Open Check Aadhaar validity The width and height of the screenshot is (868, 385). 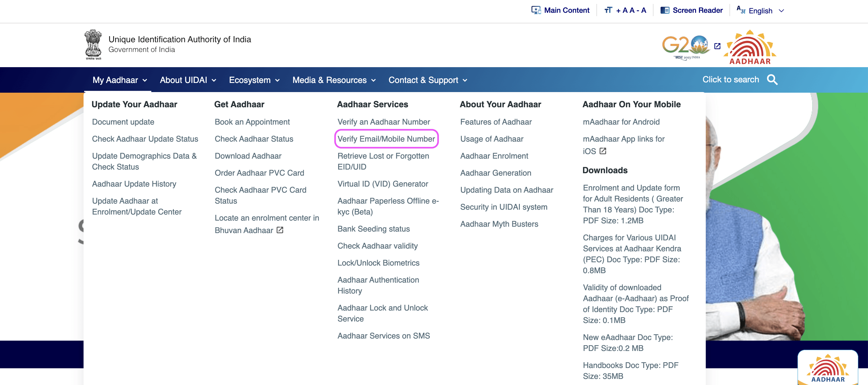377,246
